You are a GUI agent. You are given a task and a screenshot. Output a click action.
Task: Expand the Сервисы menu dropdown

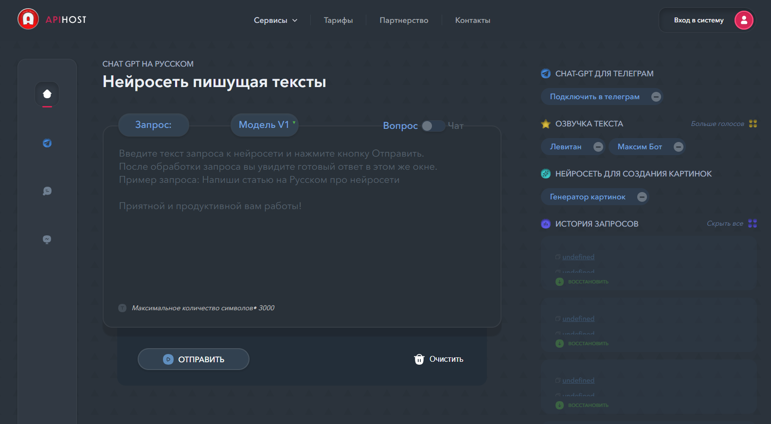tap(275, 20)
